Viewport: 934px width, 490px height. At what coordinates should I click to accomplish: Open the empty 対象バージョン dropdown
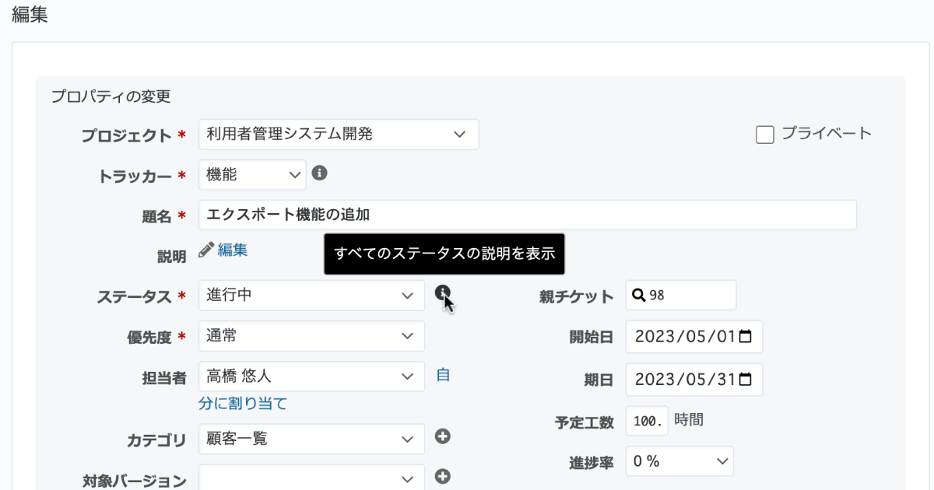click(x=311, y=478)
